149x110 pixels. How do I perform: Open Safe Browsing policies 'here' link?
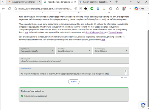(x=103, y=40)
